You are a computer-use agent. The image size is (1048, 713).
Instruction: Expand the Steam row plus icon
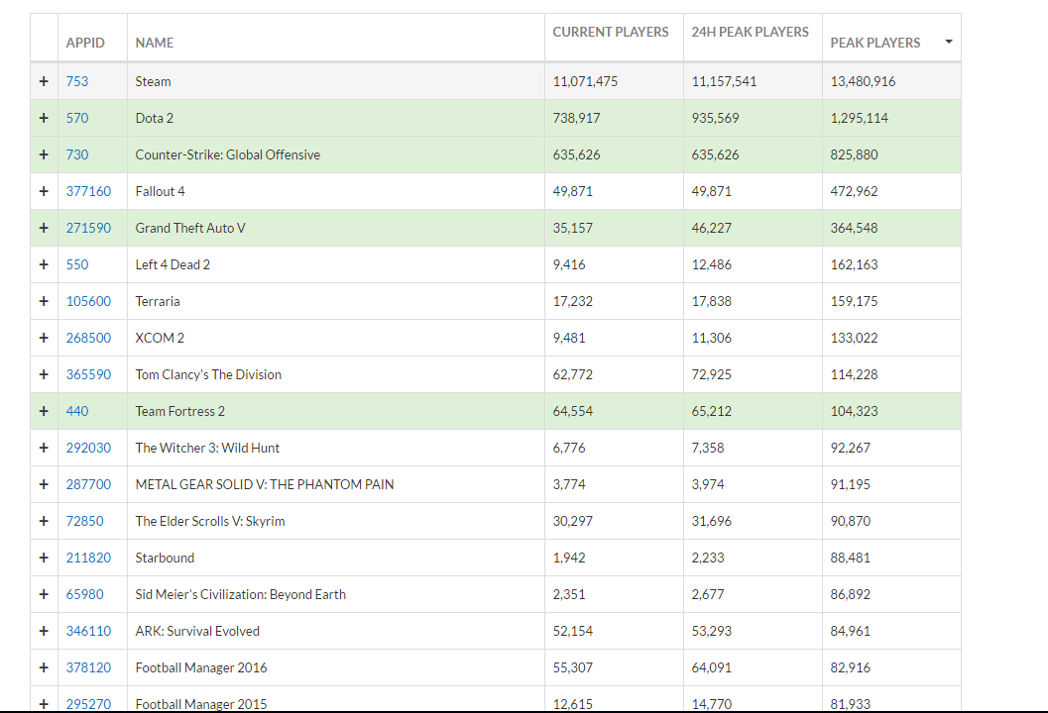(x=44, y=81)
